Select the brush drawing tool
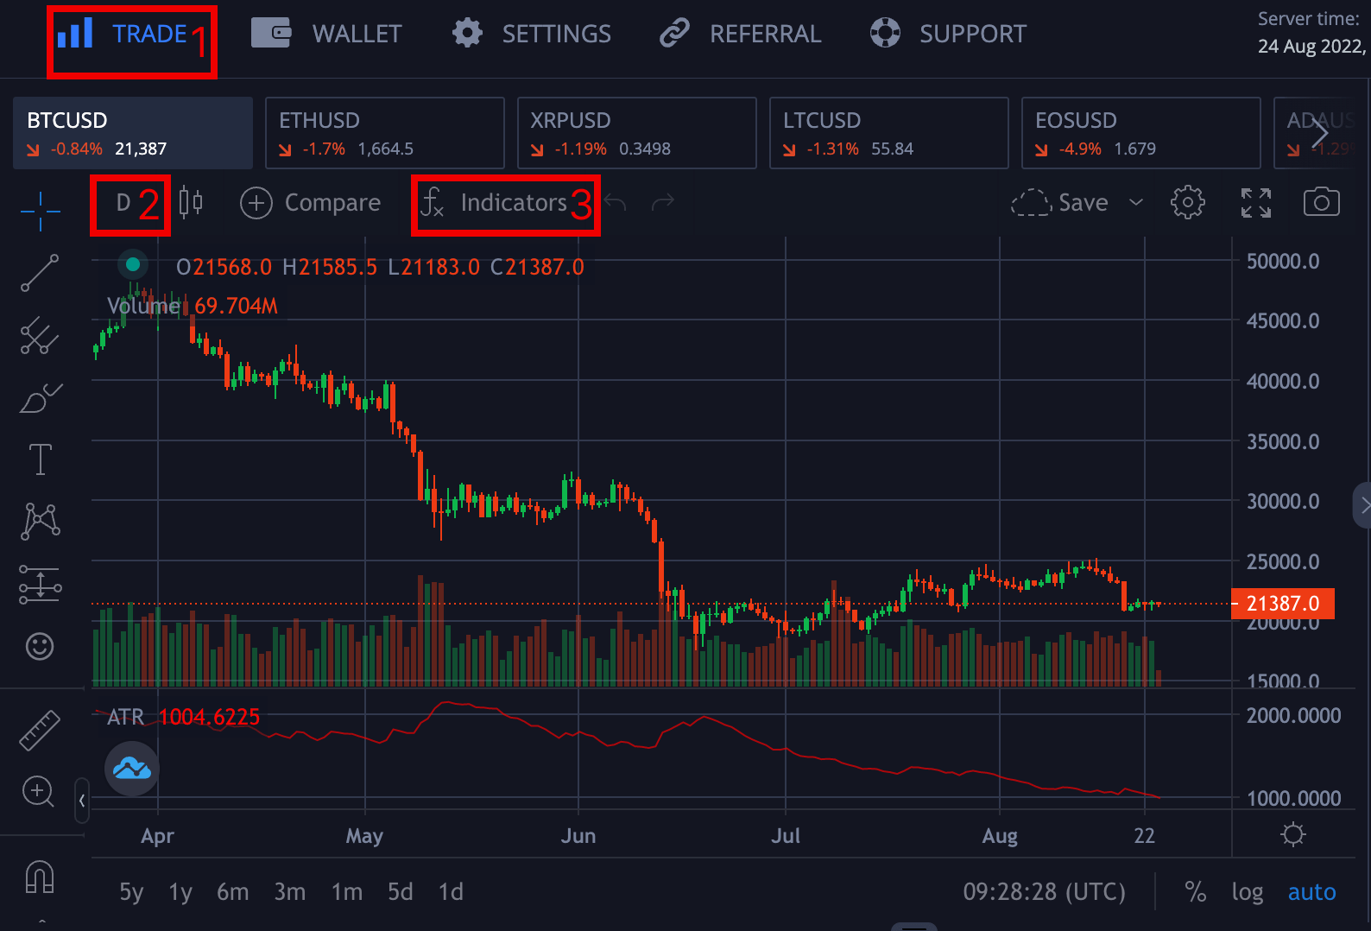 (x=40, y=398)
